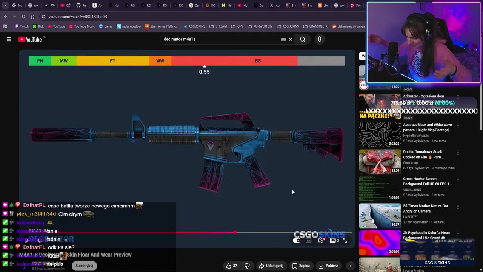Expand the BRANSOLETKI bookmarks folder
Screen dimensions: 483x272
315,26
